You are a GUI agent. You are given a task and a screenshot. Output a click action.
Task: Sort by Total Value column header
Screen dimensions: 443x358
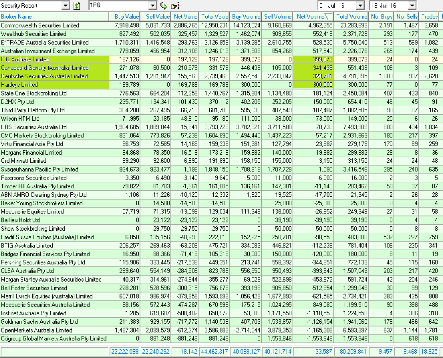214,17
